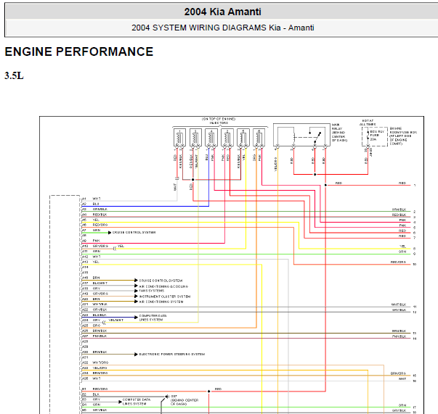Click pin label B2 BLK
The height and width of the screenshot is (414, 438).
coord(91,394)
